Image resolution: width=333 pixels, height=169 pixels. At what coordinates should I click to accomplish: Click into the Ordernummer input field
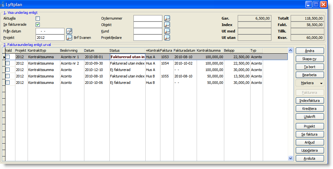[148, 19]
